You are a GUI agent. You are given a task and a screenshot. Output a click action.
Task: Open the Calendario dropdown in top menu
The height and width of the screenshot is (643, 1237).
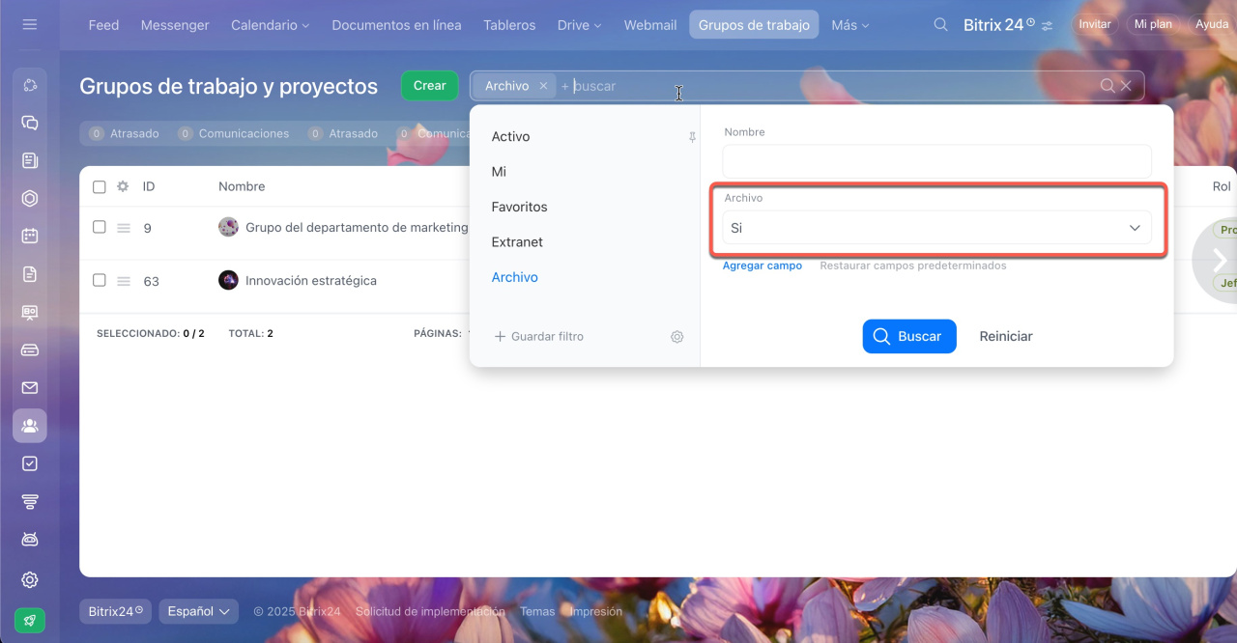(270, 25)
